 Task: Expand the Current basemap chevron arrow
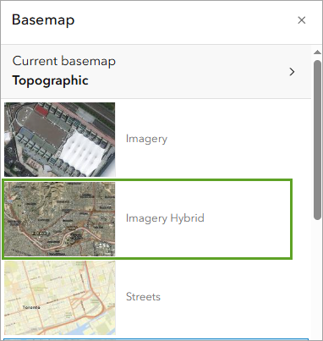[x=292, y=72]
